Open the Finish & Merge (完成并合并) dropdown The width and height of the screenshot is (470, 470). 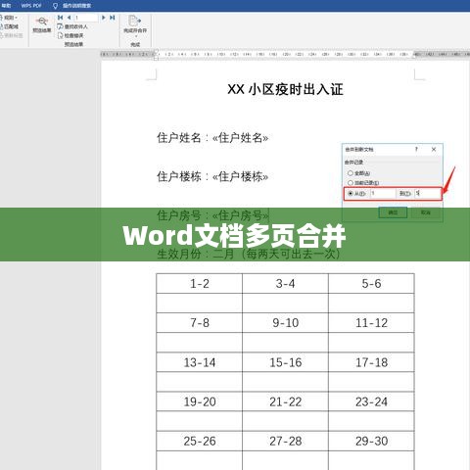(135, 26)
